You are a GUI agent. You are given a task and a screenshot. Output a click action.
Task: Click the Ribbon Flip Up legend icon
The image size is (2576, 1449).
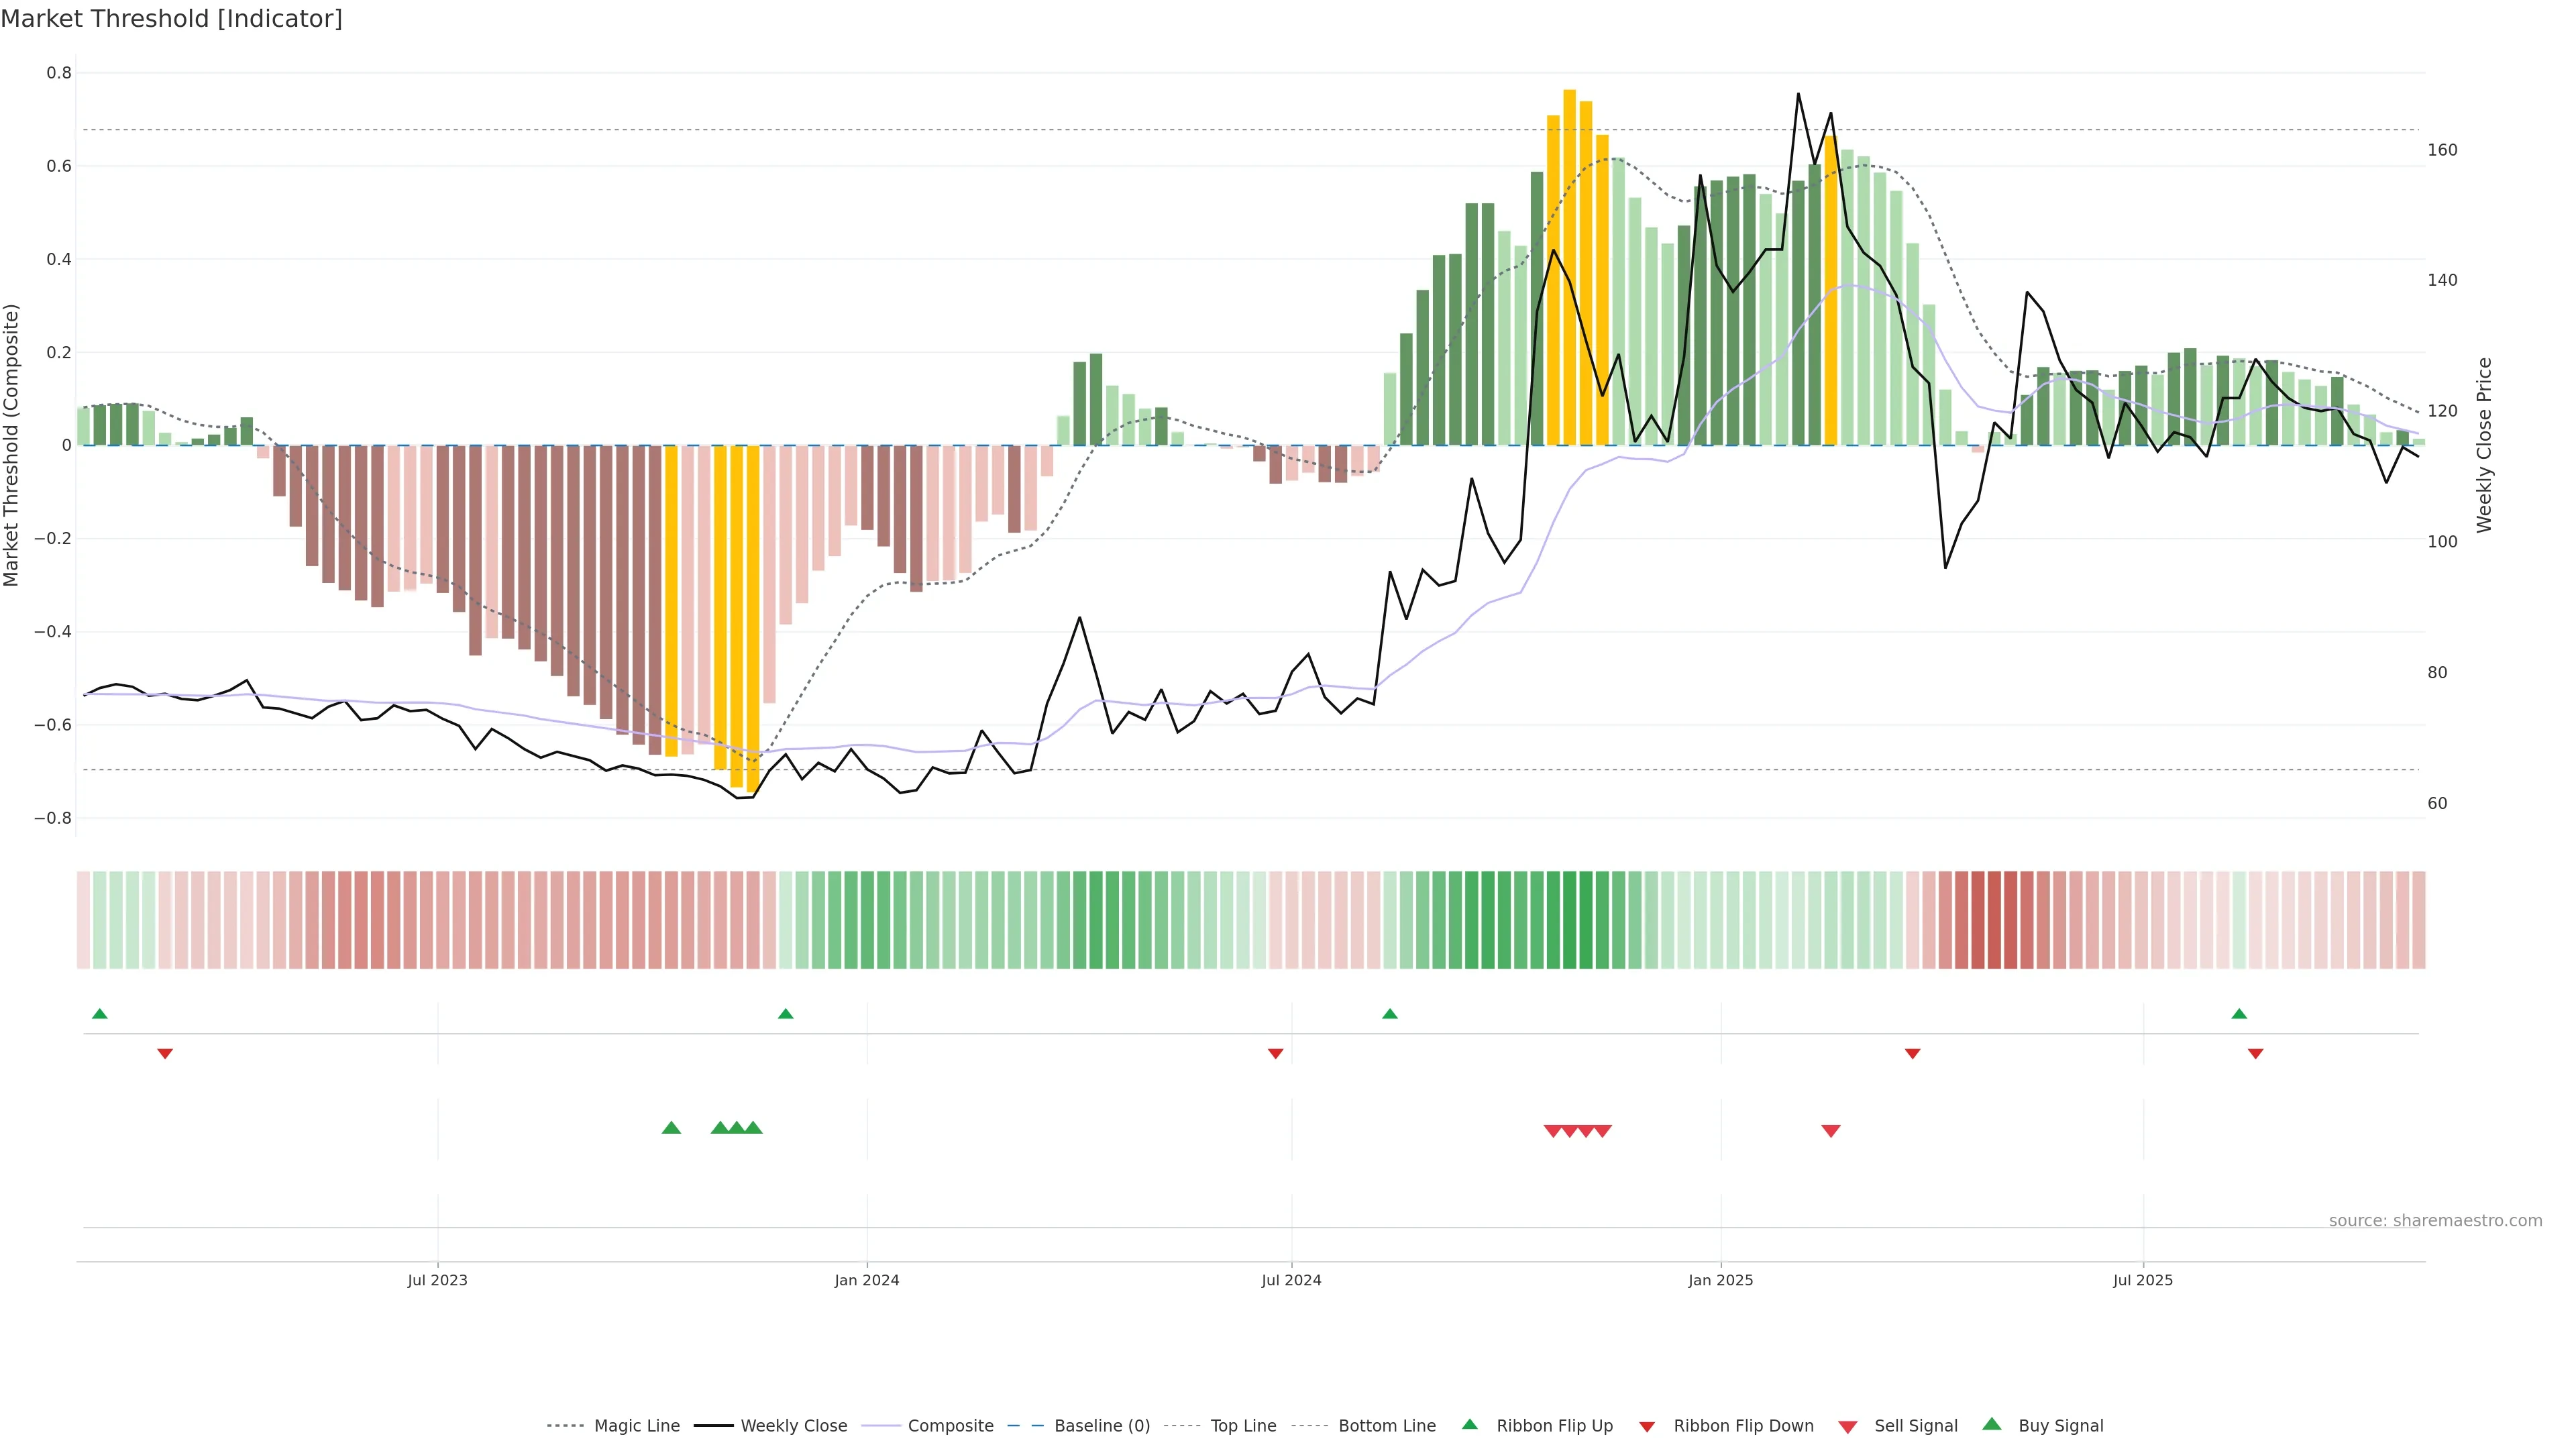pyautogui.click(x=1470, y=1425)
